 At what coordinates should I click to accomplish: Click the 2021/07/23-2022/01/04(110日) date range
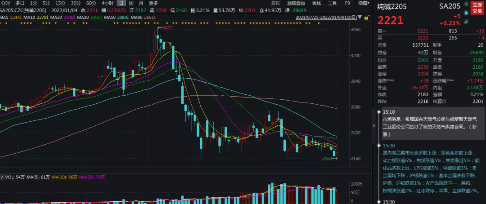327,18
